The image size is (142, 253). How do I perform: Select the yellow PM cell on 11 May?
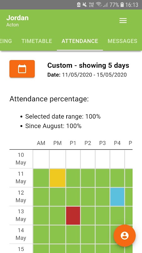(57, 178)
